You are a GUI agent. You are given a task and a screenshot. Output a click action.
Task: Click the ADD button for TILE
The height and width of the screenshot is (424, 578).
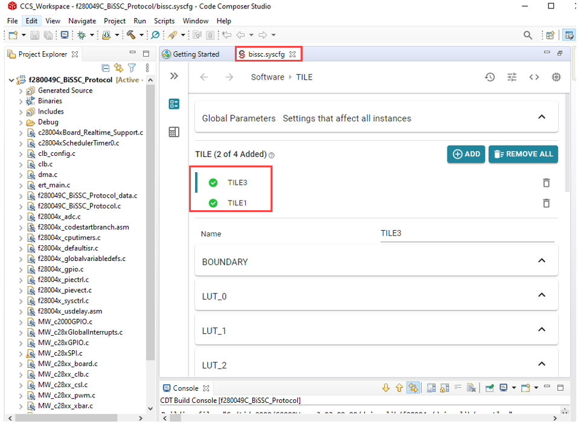[466, 154]
